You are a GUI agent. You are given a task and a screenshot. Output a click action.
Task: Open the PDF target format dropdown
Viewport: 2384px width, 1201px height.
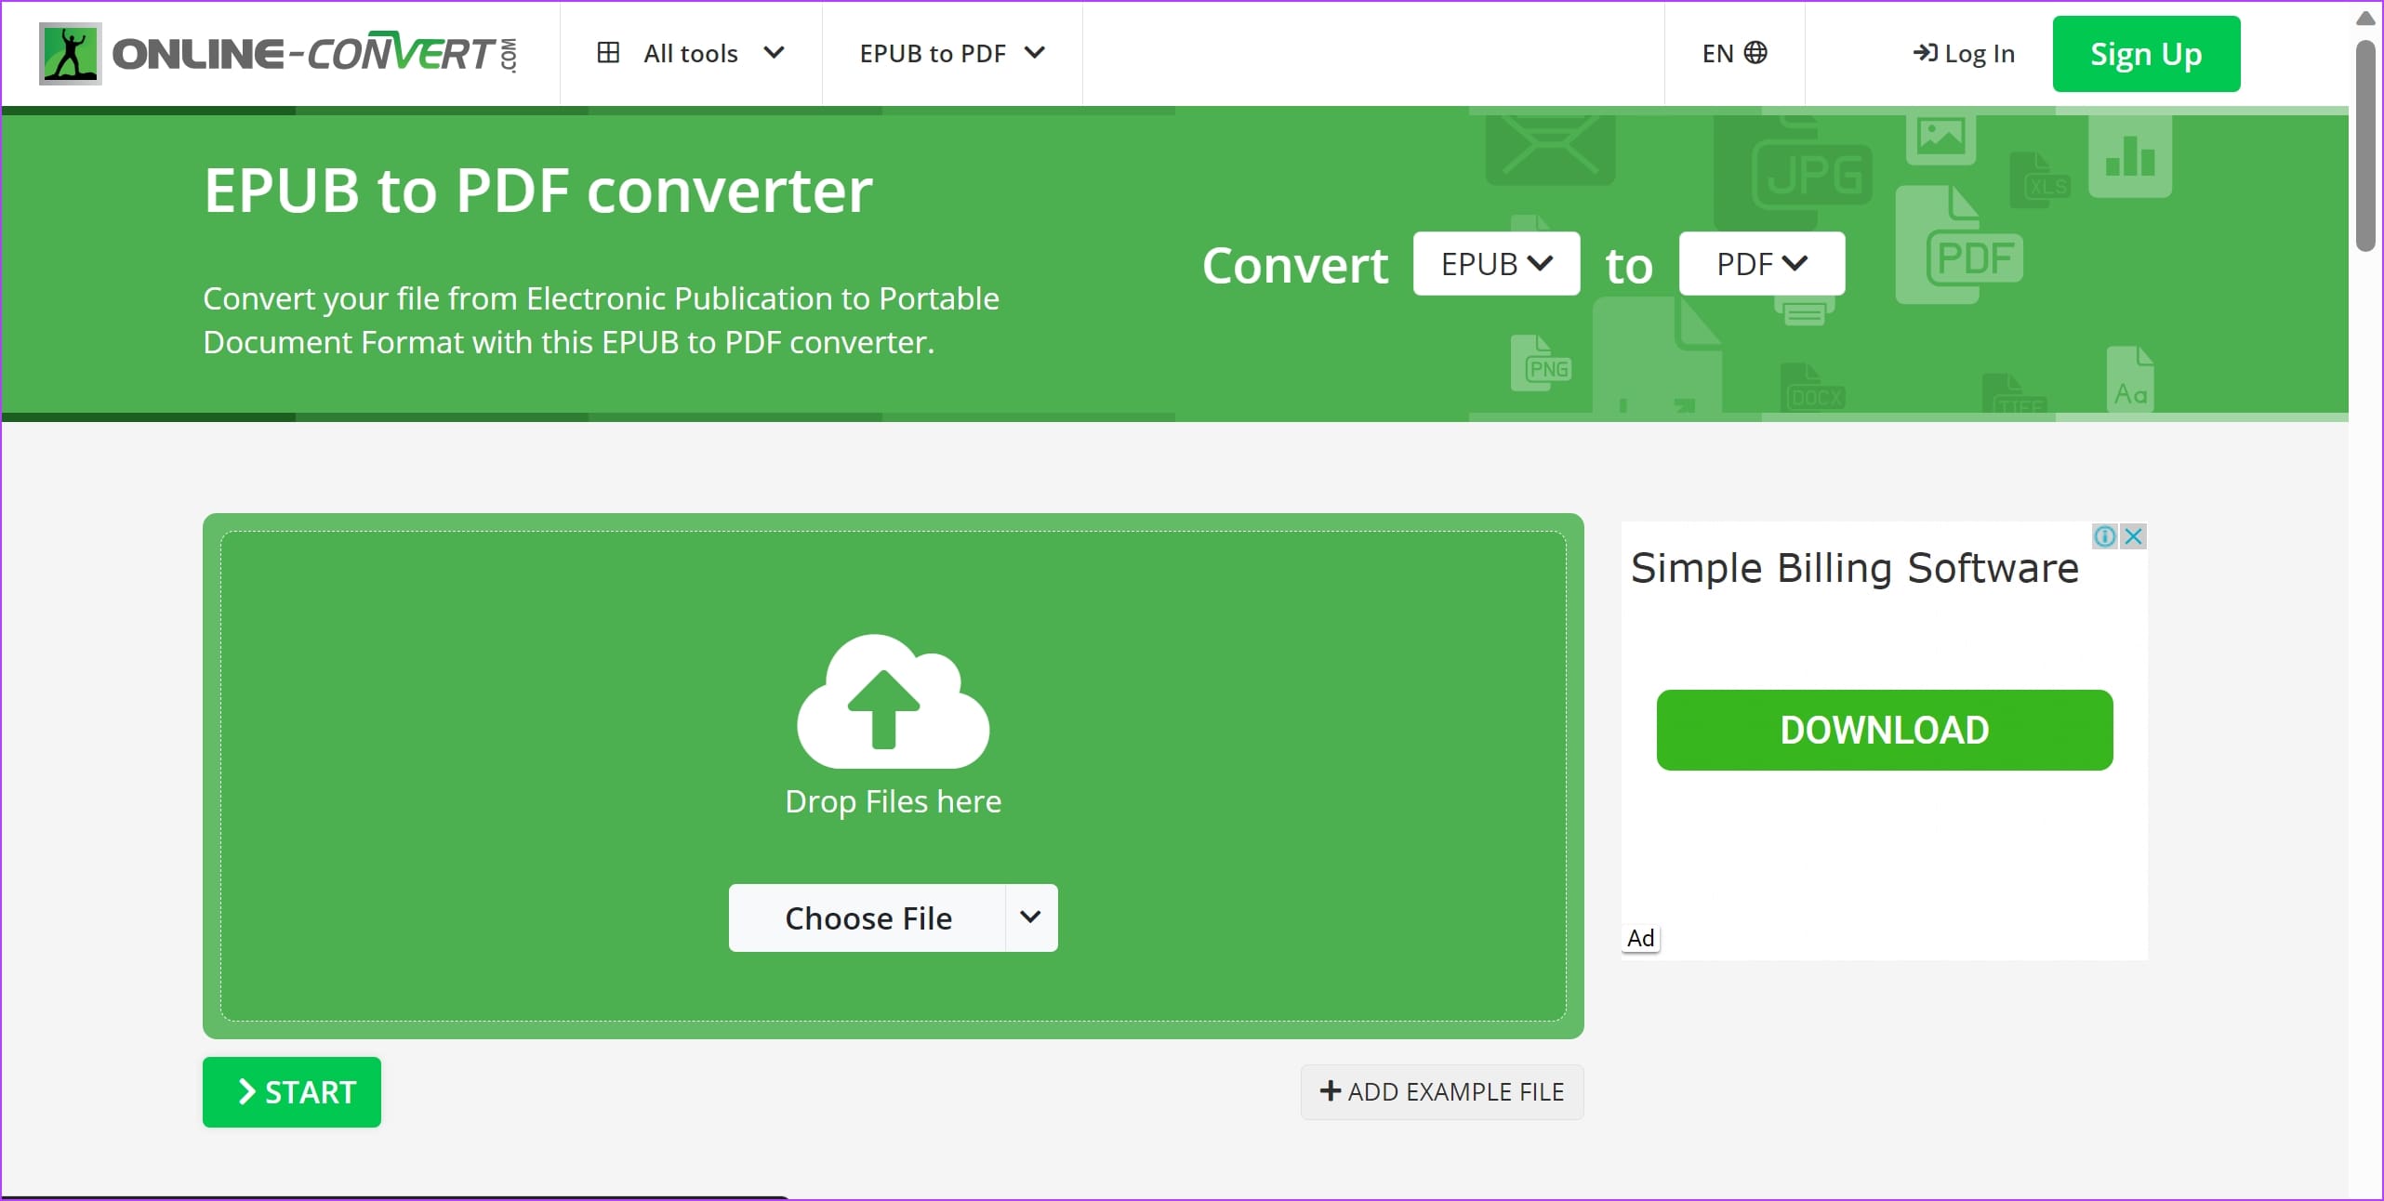(1761, 263)
